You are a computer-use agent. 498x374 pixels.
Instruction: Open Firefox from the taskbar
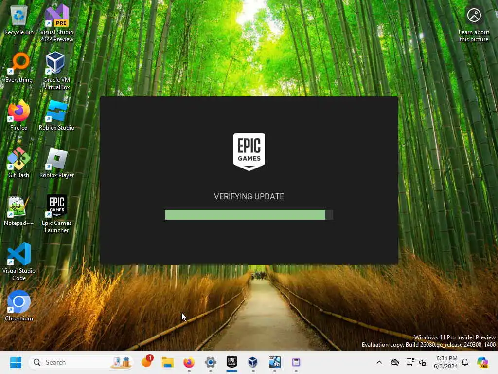(x=189, y=362)
